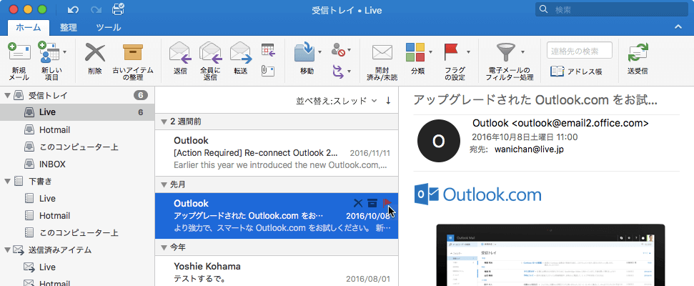Archive selected mail via hover box icon
694x286 pixels.
coord(372,203)
